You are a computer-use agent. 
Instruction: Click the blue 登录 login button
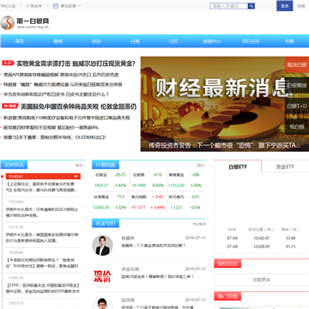(285, 6)
